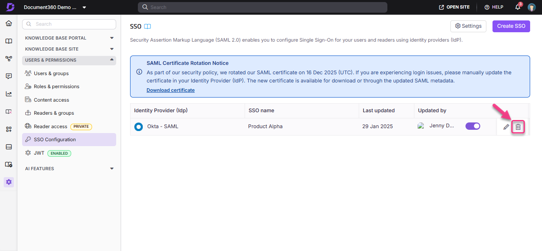Toggle the Product Alpha SSO switch off
Screen dimensions: 542x251
(472, 126)
